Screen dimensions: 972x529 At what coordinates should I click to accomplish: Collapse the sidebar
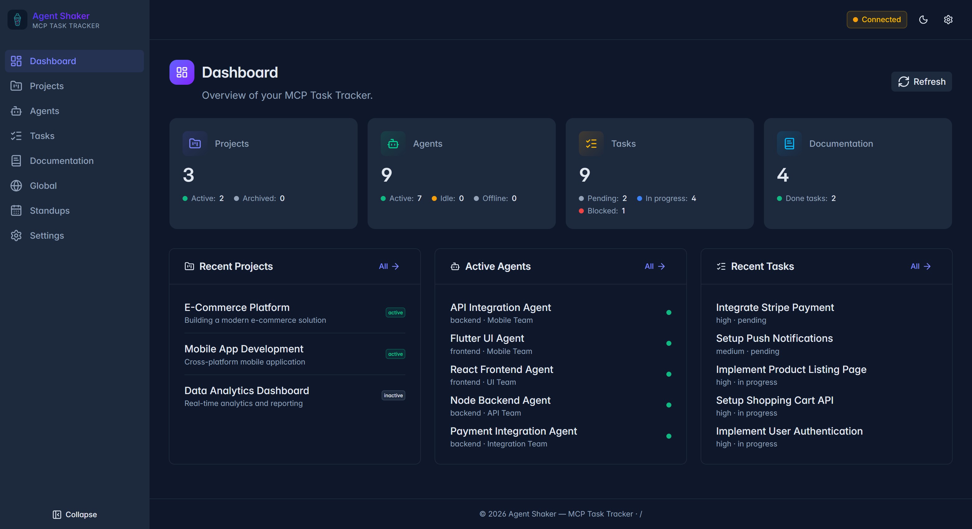(x=75, y=514)
